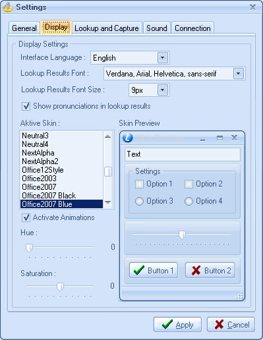The image size is (263, 340).
Task: Click the Hue slider handle
Action: point(29,248)
